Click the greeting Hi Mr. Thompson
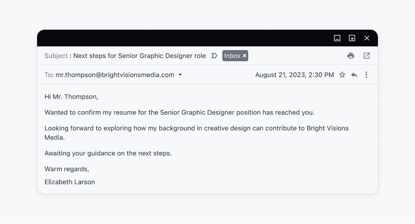 tap(71, 97)
